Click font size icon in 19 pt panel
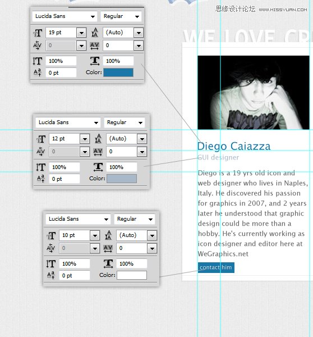313x337 pixels. [38, 33]
